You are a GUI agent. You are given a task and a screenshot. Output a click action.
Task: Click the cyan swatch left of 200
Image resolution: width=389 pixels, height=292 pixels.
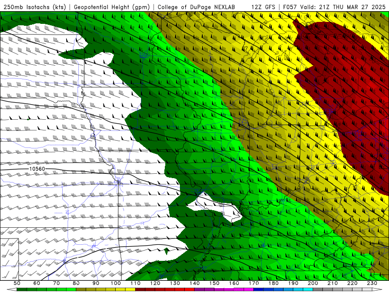[308, 290]
